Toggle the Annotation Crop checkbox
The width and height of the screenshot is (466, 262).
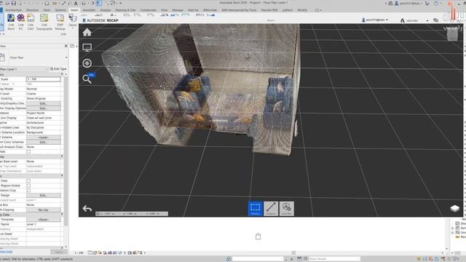(28, 191)
